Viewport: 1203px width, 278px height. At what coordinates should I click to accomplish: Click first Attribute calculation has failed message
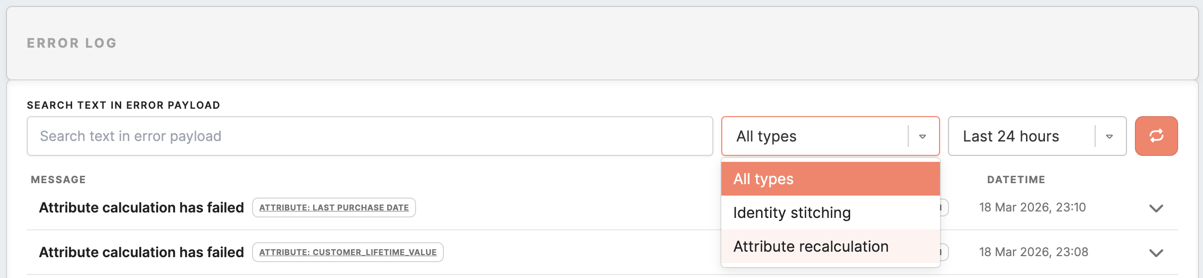coord(141,208)
